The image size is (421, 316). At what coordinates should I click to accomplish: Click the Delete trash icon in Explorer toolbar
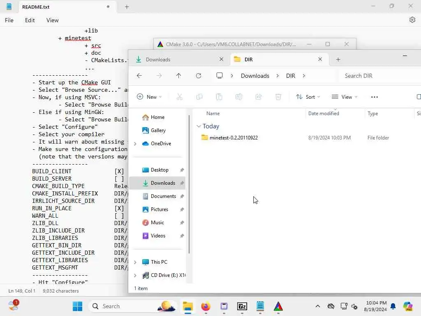click(278, 97)
